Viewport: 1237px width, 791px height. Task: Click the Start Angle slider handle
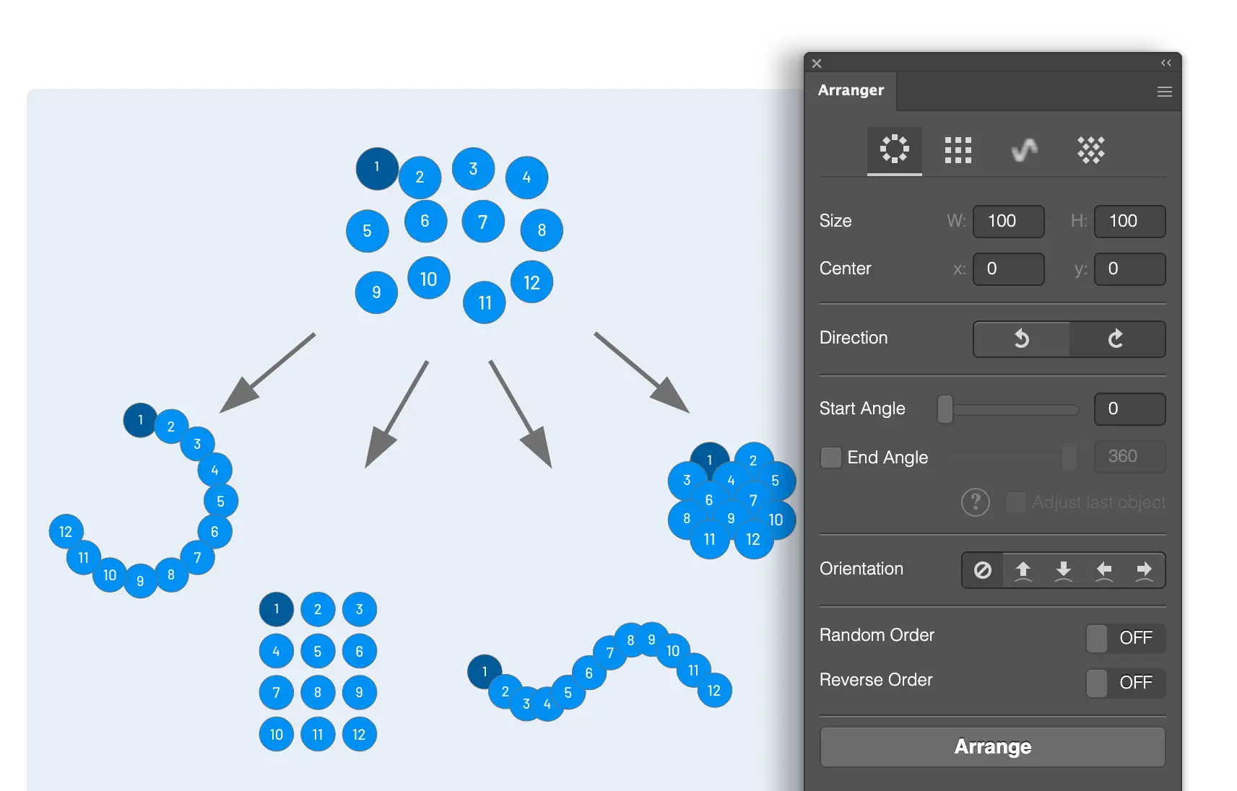coord(945,409)
